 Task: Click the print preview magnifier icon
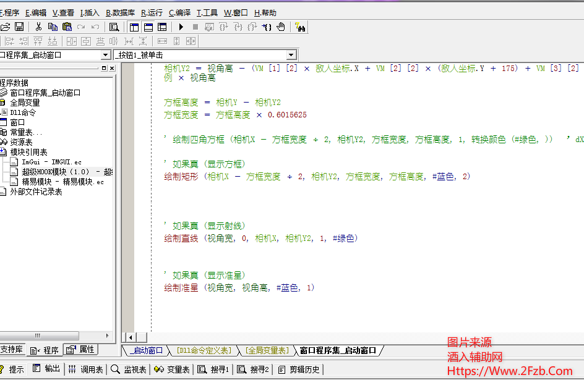pyautogui.click(x=114, y=27)
